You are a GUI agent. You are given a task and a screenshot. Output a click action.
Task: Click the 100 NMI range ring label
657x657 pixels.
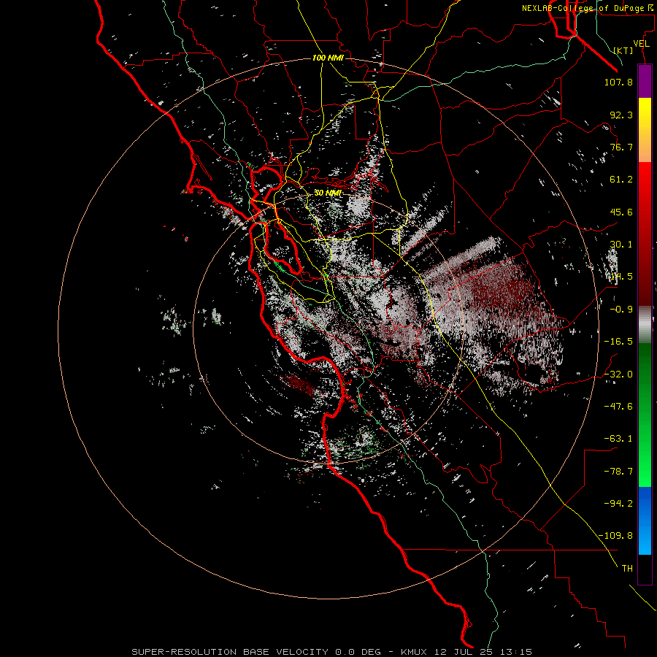click(328, 58)
